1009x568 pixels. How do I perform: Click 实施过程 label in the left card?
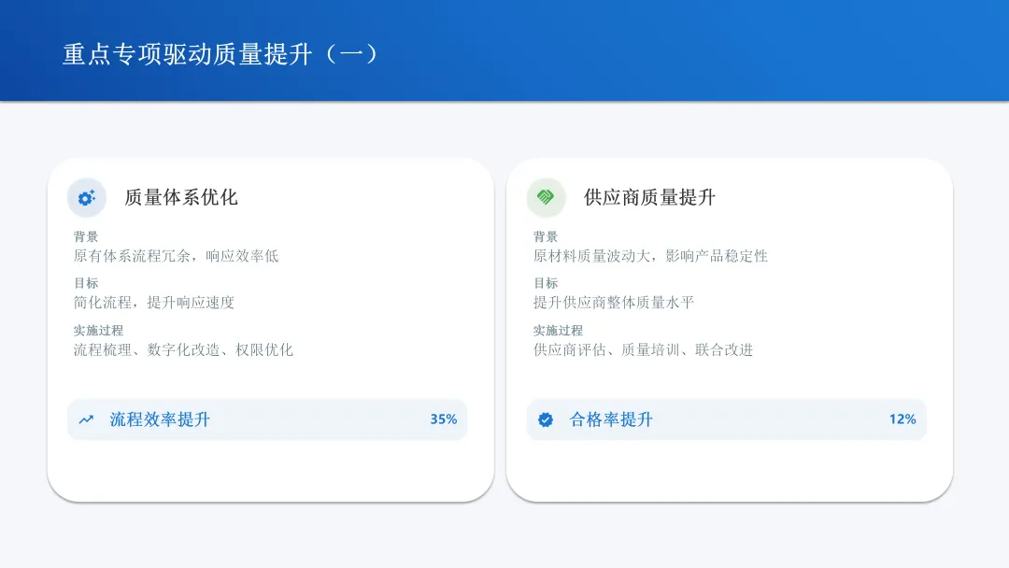coord(98,330)
